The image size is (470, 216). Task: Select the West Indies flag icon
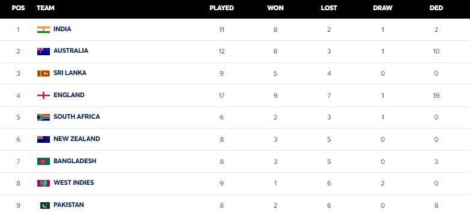[43, 183]
